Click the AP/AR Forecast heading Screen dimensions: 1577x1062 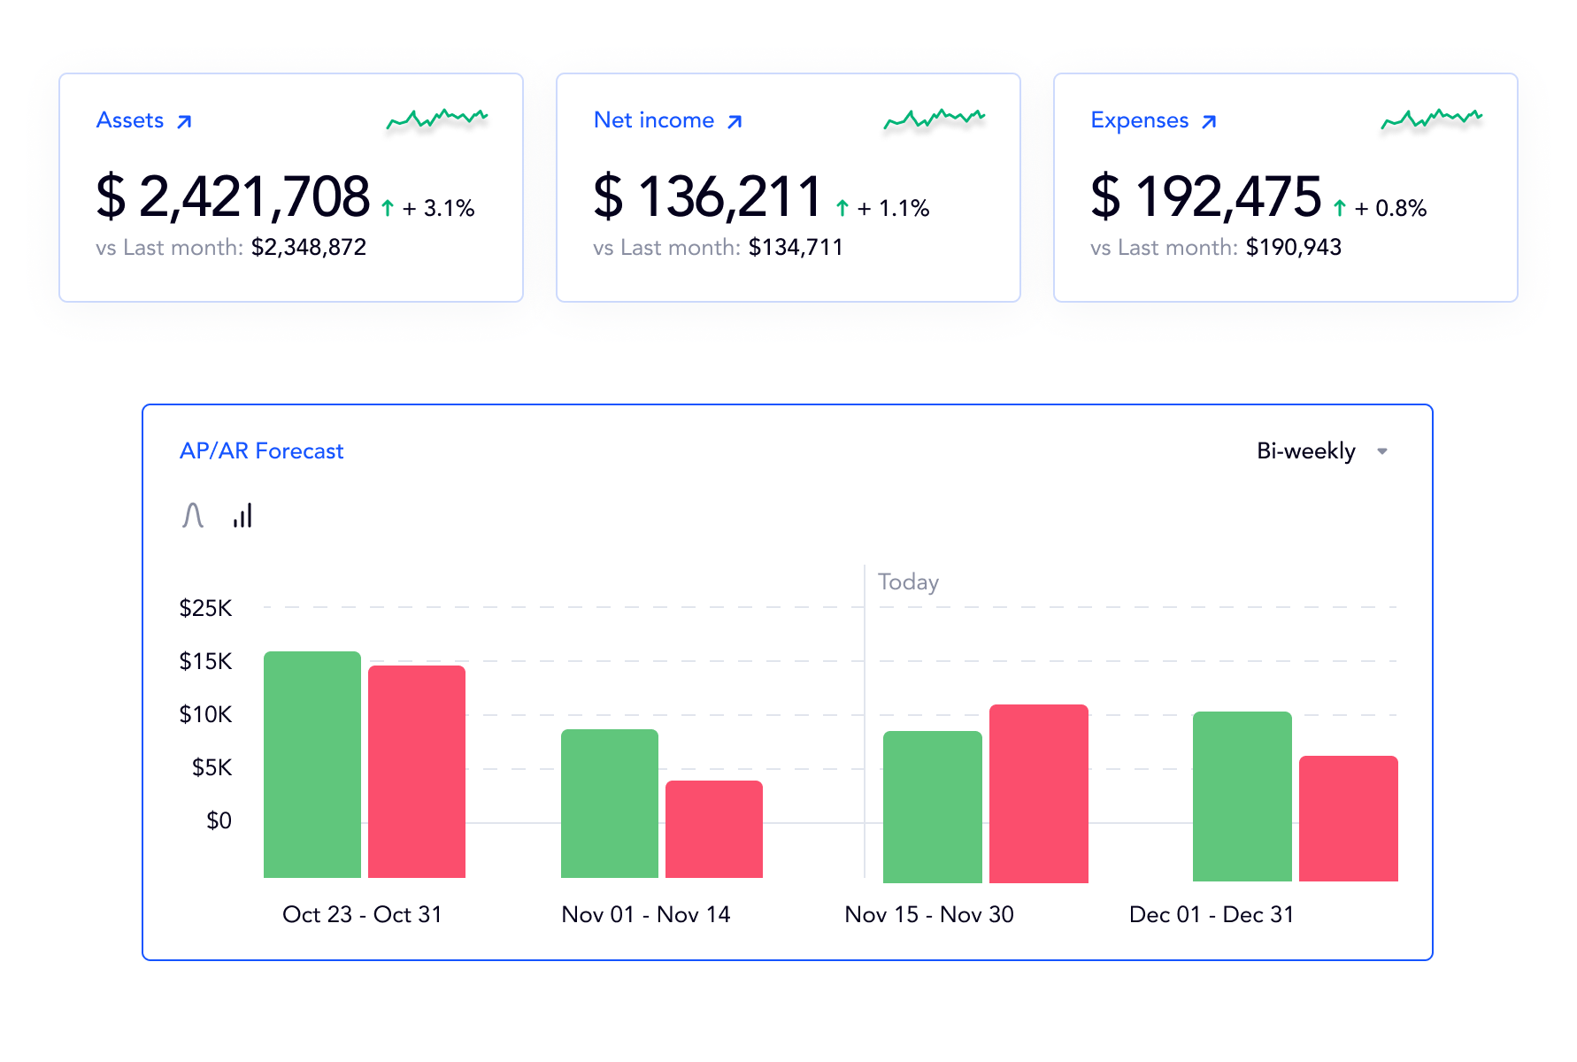[x=261, y=451]
